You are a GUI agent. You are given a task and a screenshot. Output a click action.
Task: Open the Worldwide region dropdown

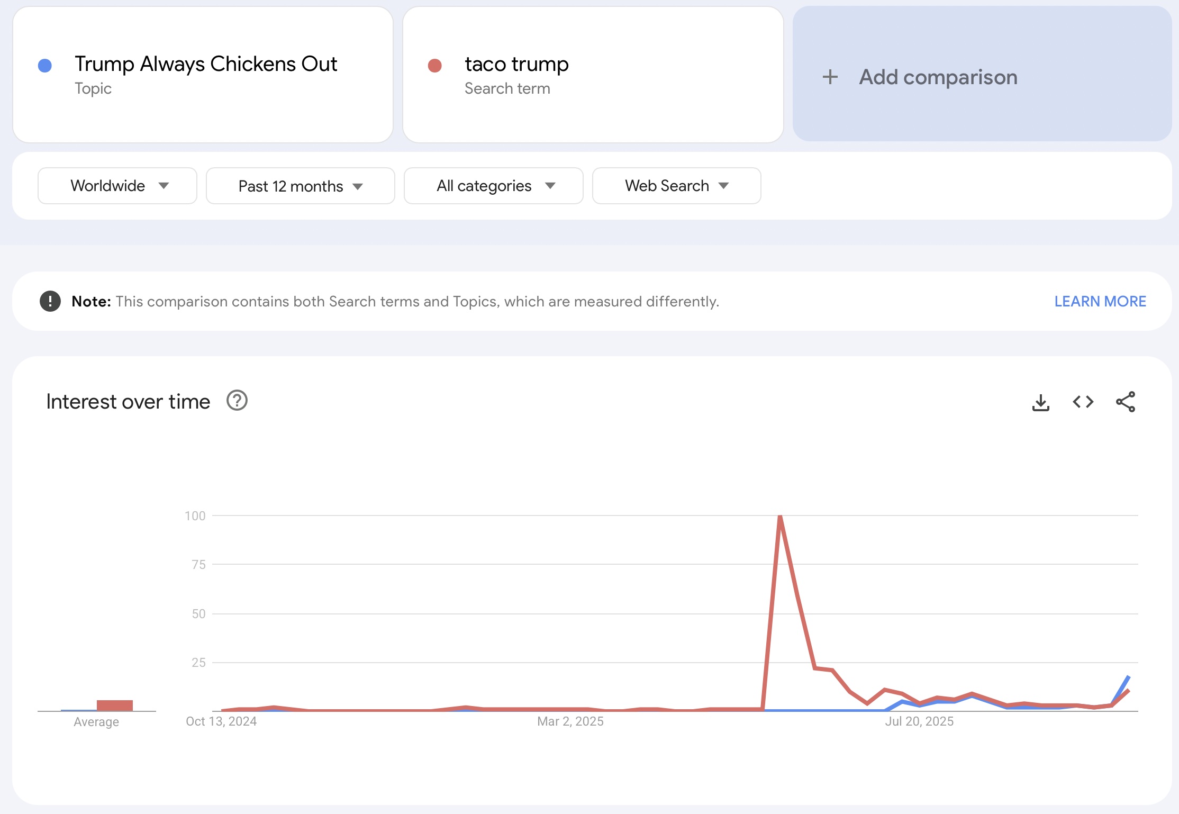pyautogui.click(x=117, y=186)
